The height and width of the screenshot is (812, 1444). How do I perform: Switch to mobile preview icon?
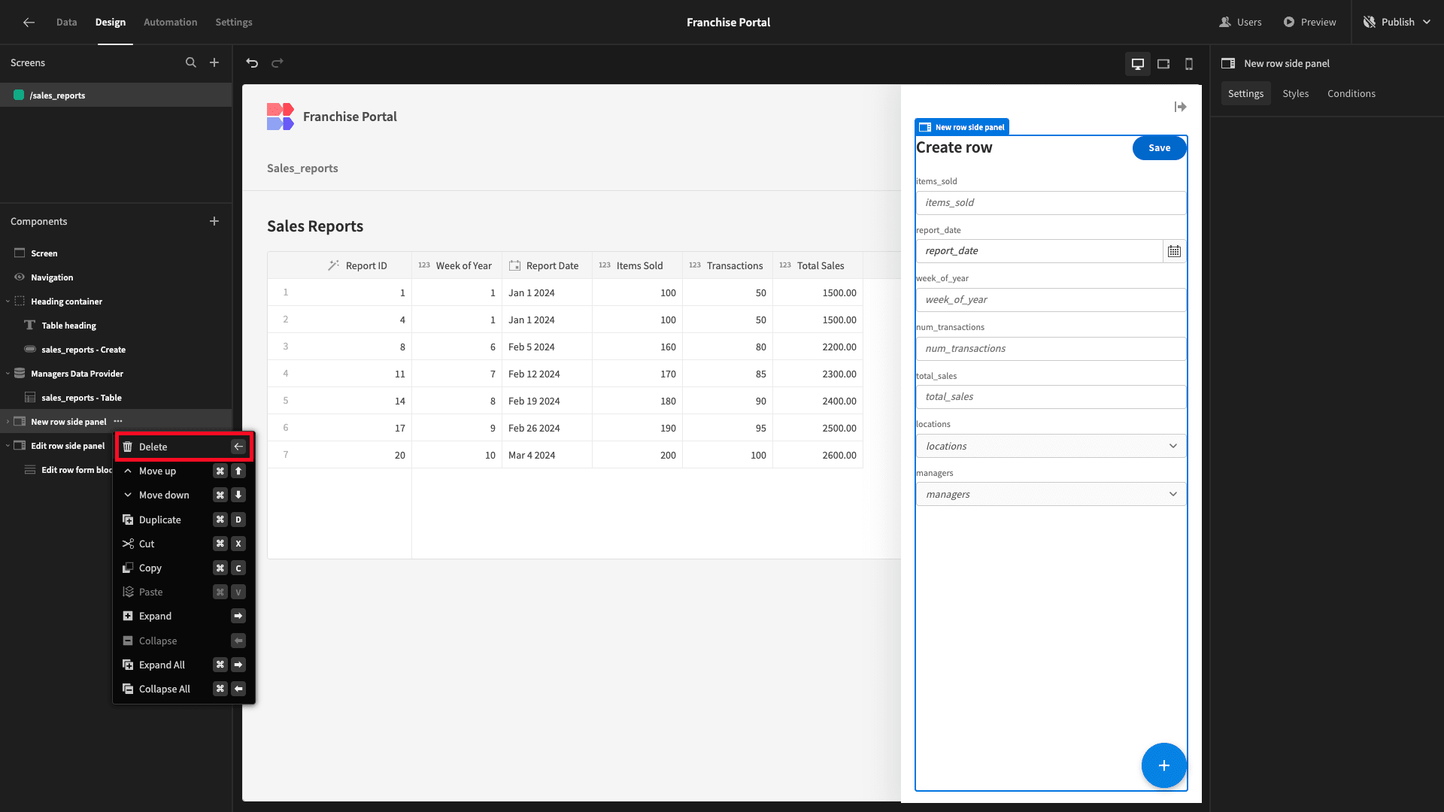[1189, 64]
